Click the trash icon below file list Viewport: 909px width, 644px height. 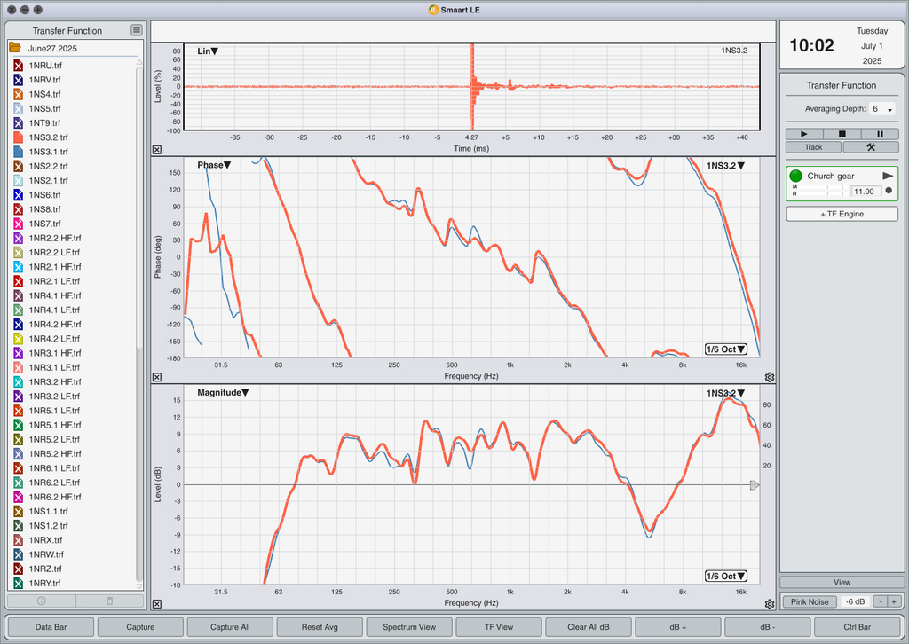[x=110, y=601]
